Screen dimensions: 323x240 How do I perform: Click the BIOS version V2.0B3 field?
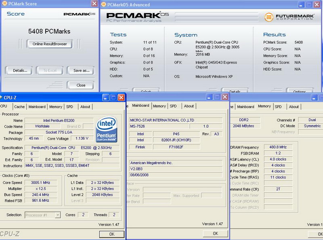pyautogui.click(x=176, y=169)
